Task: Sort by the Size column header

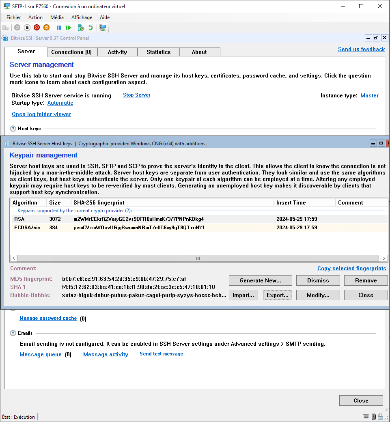Action: [x=59, y=202]
